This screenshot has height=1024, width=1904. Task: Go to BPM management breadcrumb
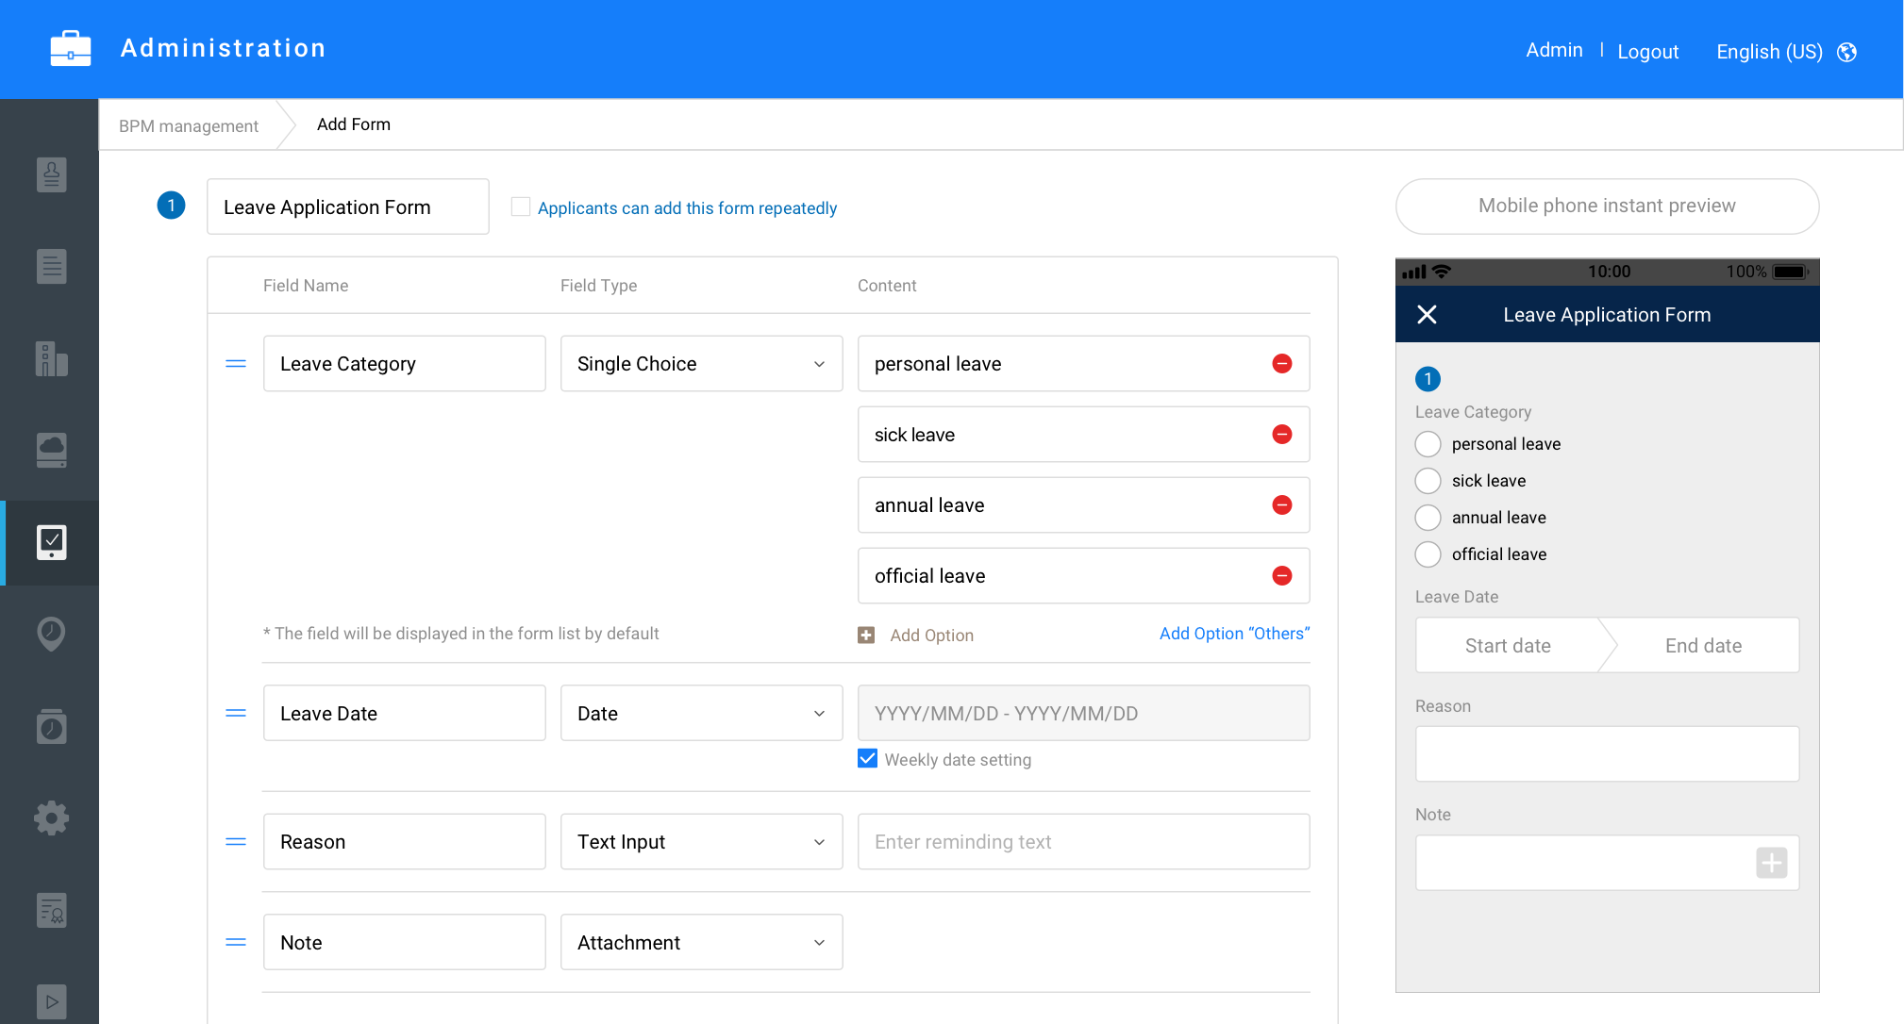click(x=189, y=125)
